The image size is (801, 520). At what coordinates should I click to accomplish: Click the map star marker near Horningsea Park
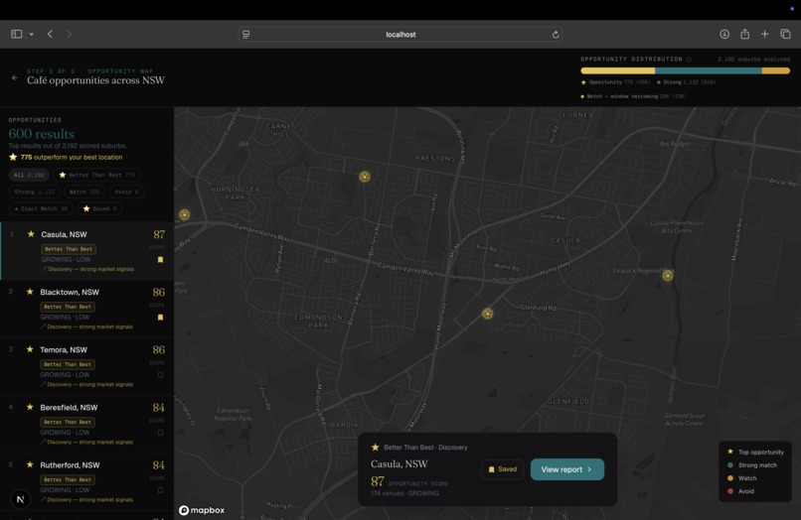point(185,214)
